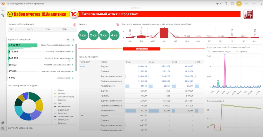263x137 pixels.
Task: Open the contents list icon in left sidebar
Action: (x=3, y=10)
